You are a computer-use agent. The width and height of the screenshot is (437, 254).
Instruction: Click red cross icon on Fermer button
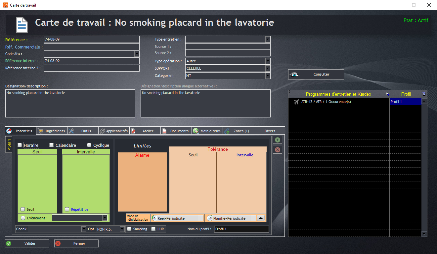point(58,243)
